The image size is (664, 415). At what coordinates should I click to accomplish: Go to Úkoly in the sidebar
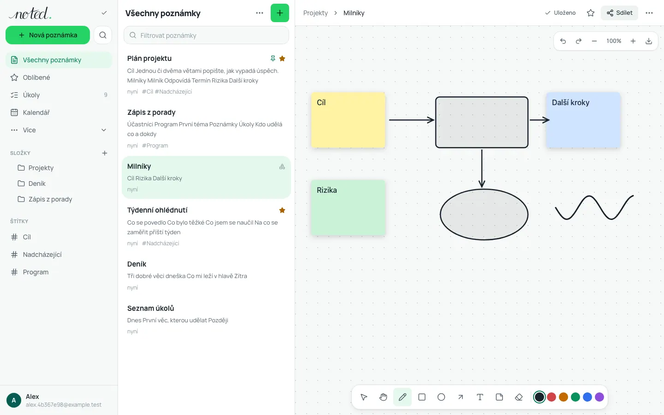[59, 95]
